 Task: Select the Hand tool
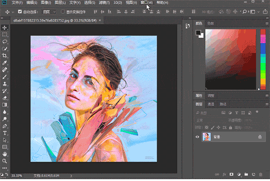[4, 154]
